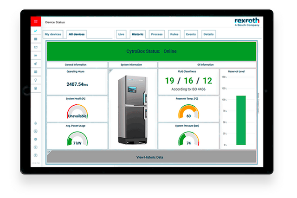Click Oil Information section header

coord(207,65)
